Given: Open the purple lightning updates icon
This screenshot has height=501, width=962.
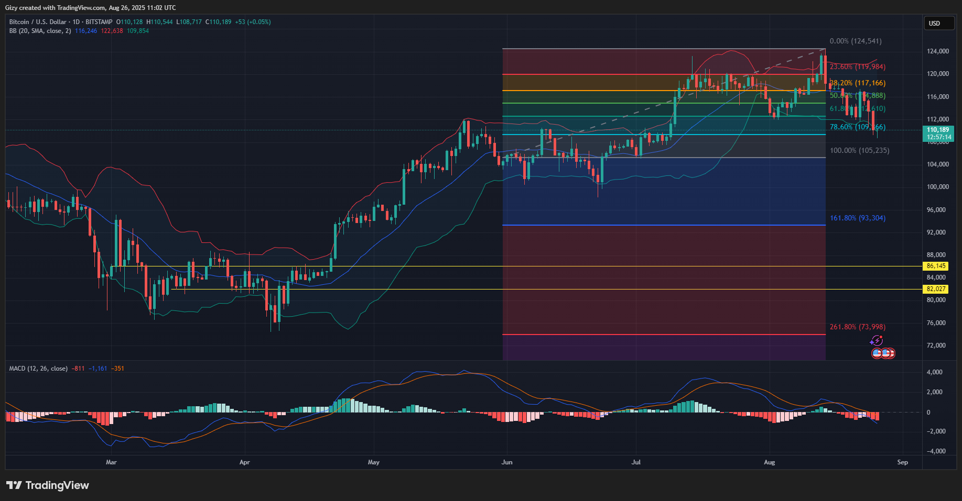Looking at the screenshot, I should tap(876, 341).
